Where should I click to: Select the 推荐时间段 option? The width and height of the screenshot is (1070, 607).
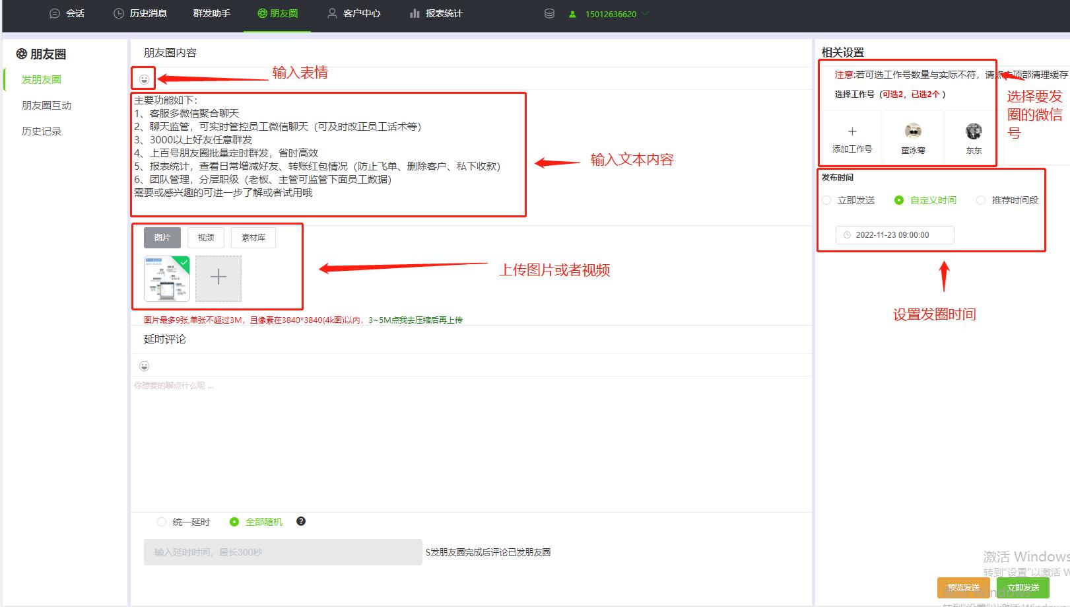(x=981, y=200)
